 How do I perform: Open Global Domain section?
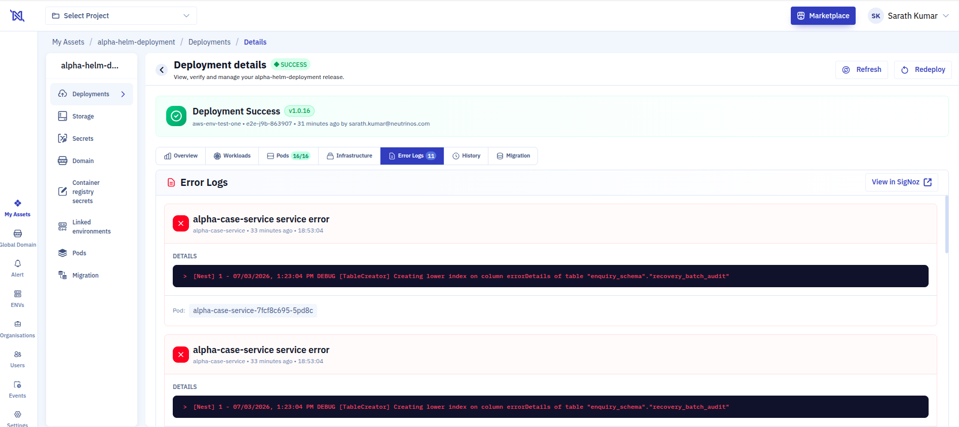pos(18,239)
